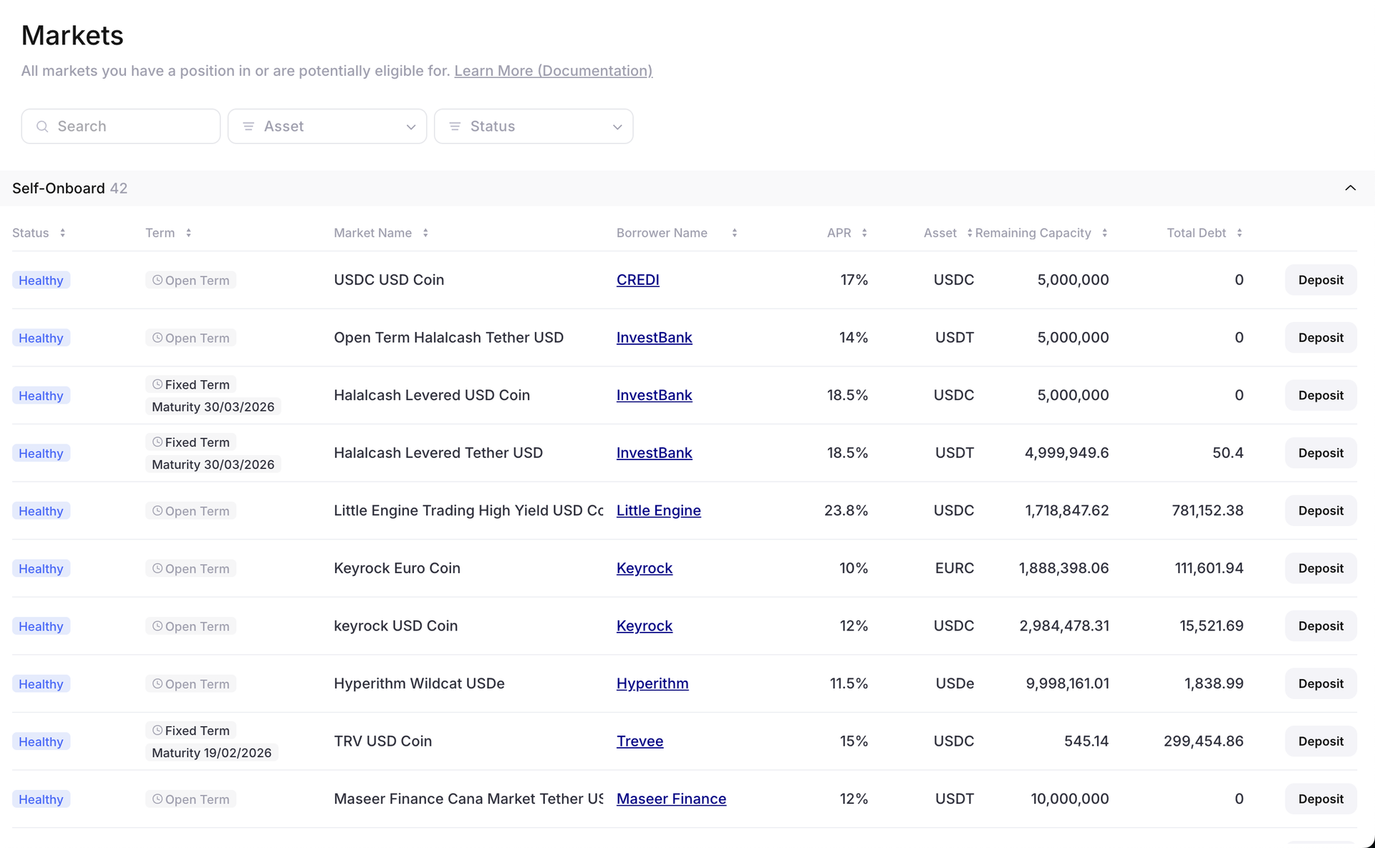Click the filter icon inside the Status field

(453, 126)
